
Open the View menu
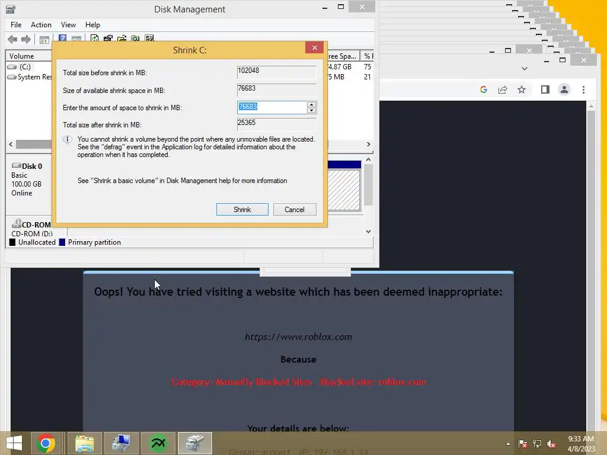[x=68, y=25]
